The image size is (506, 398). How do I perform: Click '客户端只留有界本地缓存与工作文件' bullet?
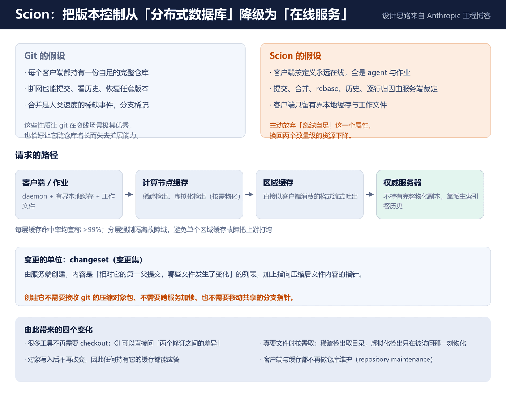click(x=328, y=105)
